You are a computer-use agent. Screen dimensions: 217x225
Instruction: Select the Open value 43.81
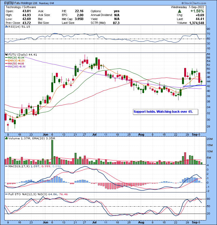(x=26, y=11)
